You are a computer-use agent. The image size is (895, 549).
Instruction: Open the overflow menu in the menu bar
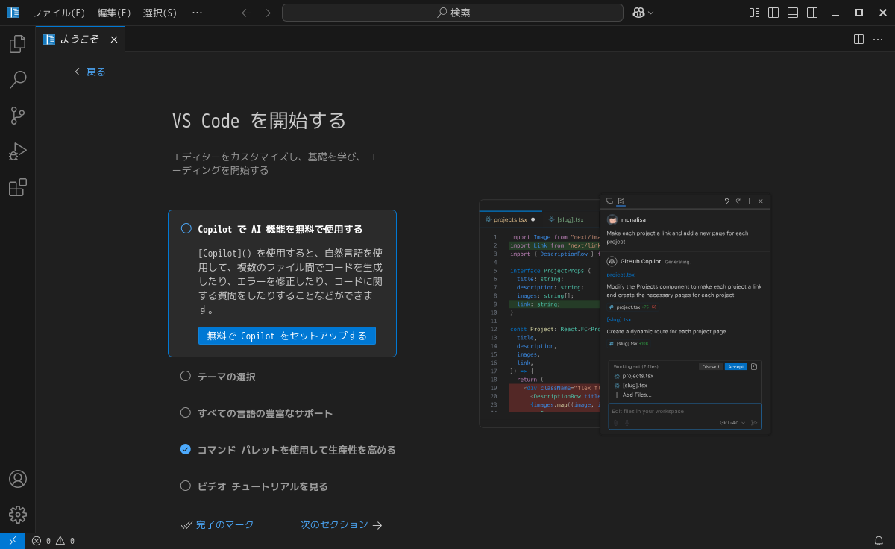point(197,13)
